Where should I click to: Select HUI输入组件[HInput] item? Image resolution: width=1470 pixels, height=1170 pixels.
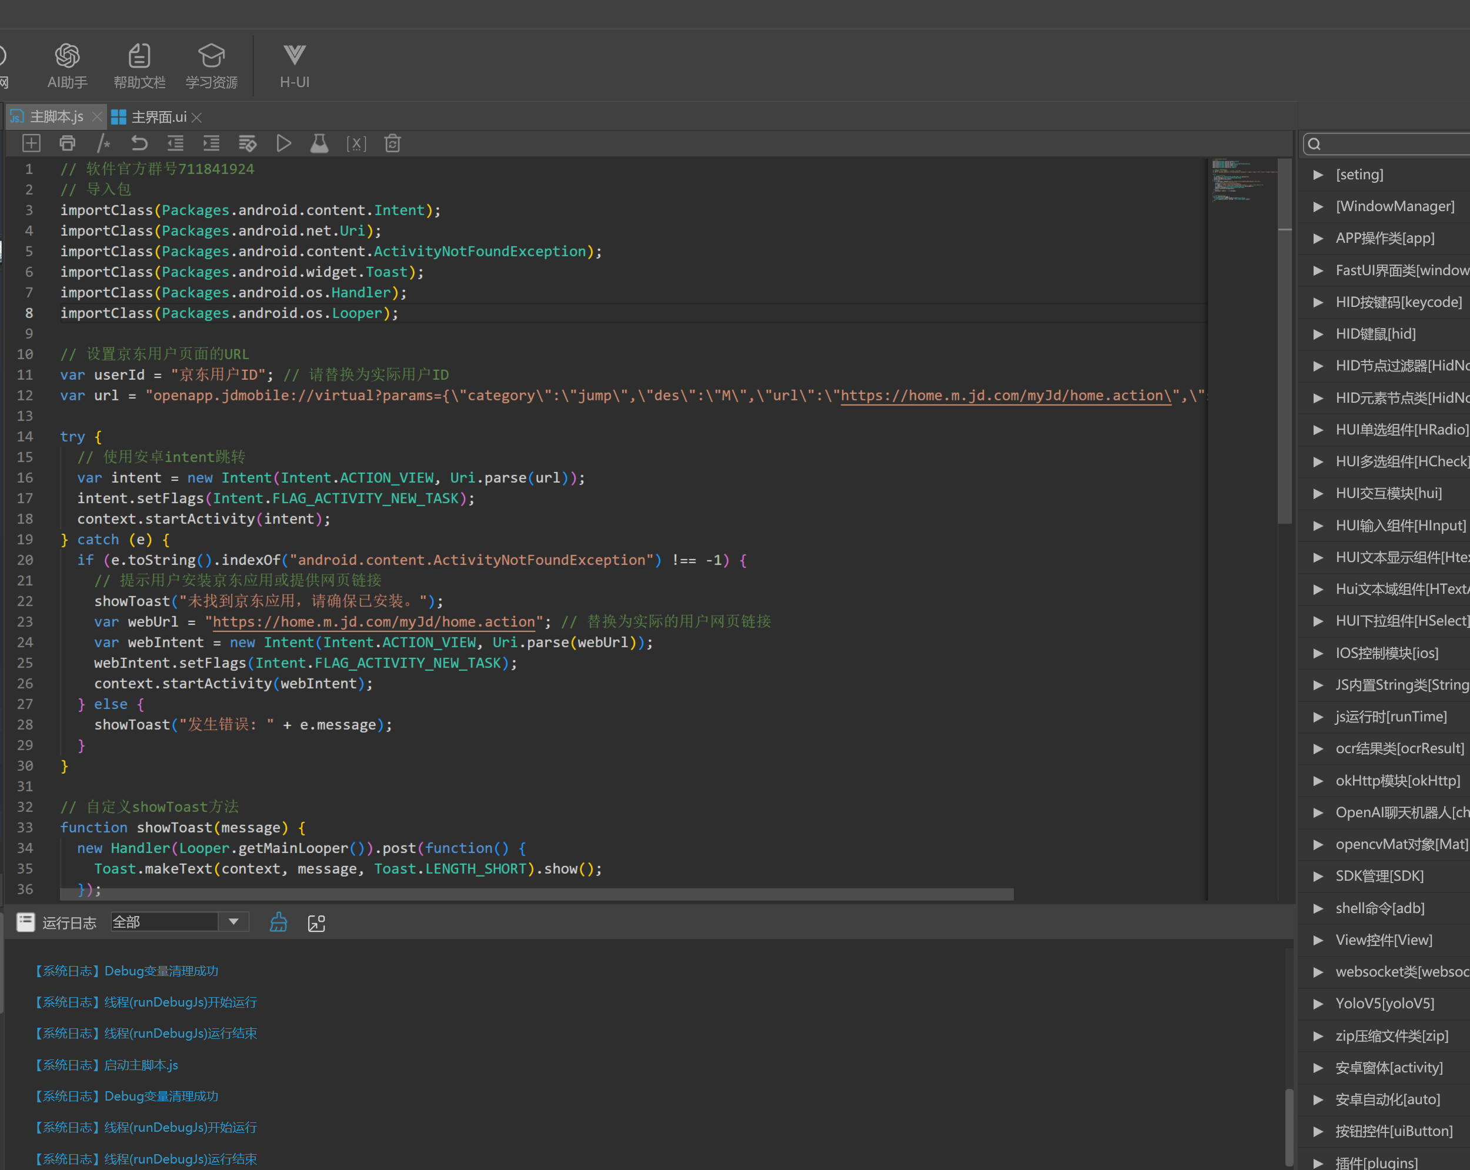pyautogui.click(x=1401, y=526)
